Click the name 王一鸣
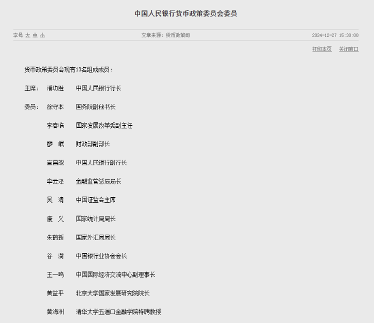Viewport: 374px width, 323px height. [x=55, y=275]
